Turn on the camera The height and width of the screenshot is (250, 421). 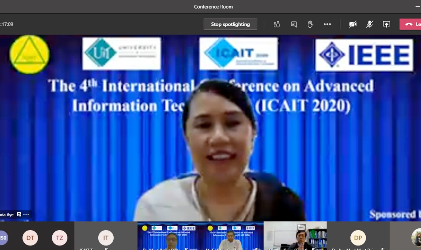point(353,24)
